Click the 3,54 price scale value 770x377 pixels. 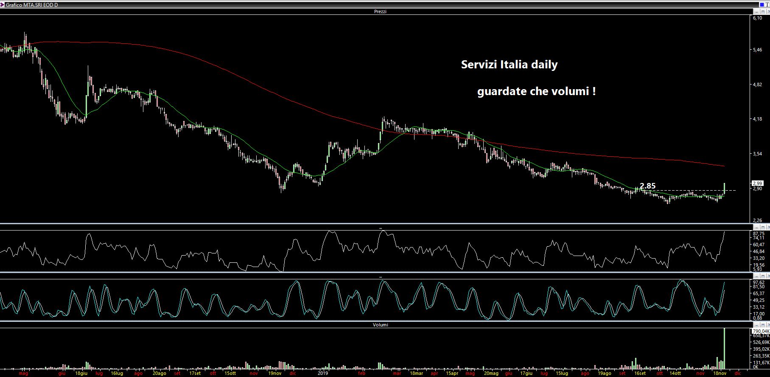click(x=757, y=154)
